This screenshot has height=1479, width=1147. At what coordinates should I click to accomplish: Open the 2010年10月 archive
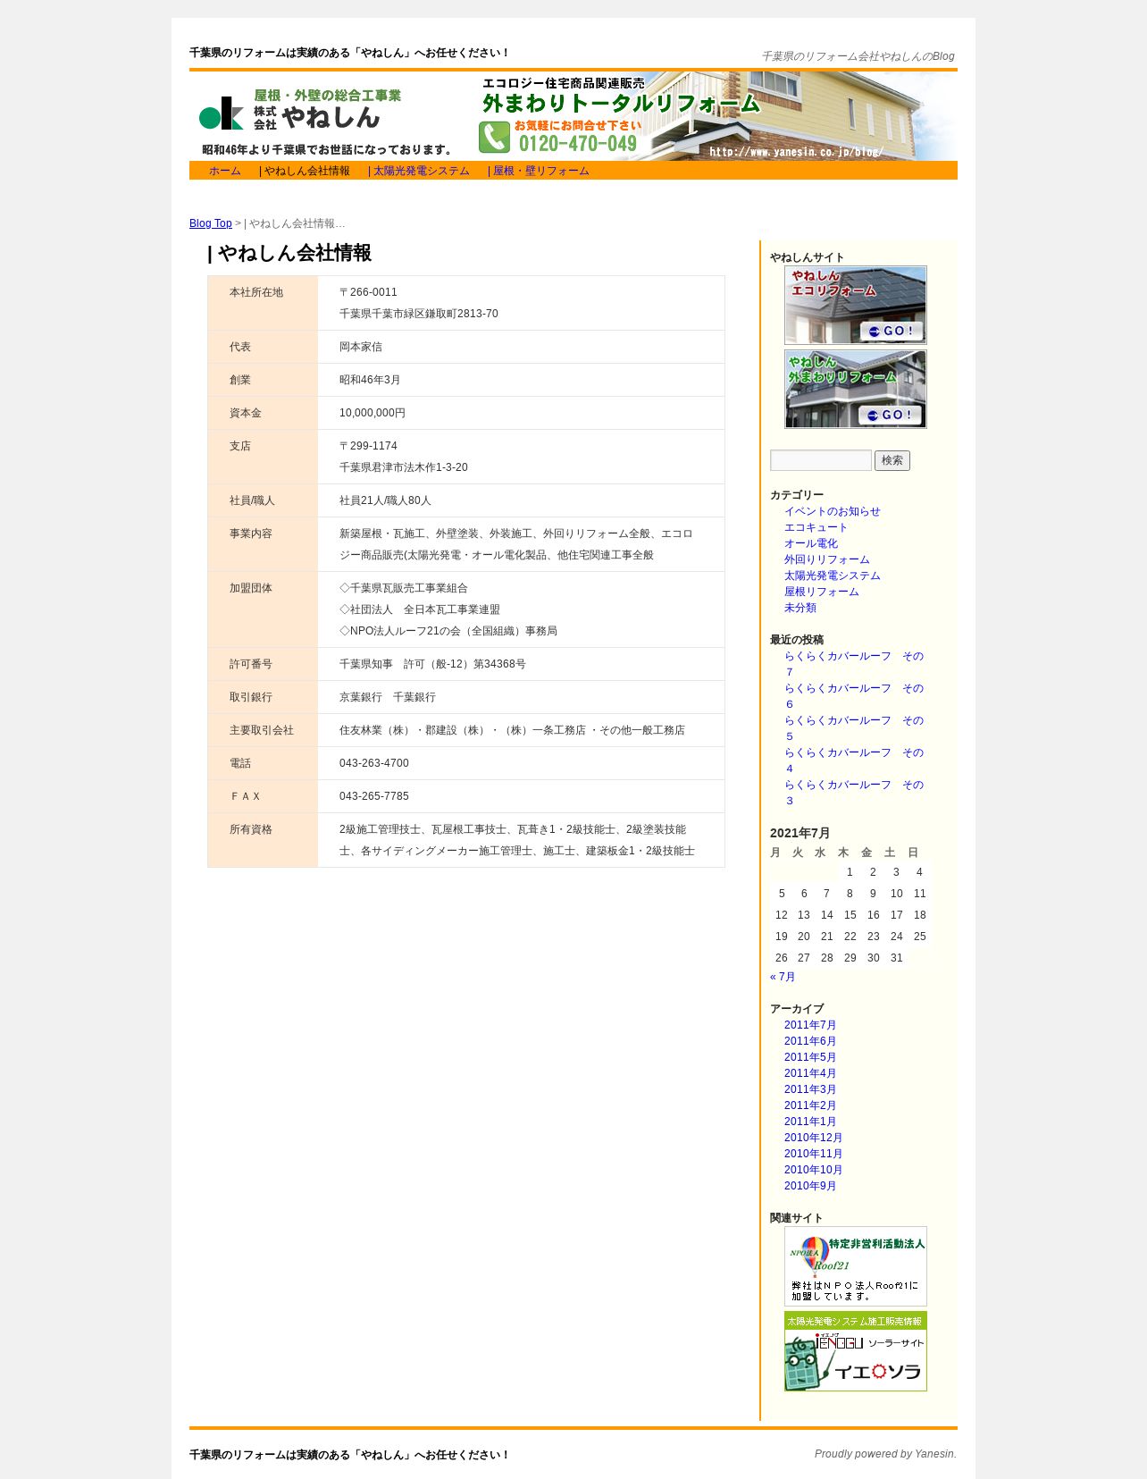click(x=813, y=1170)
